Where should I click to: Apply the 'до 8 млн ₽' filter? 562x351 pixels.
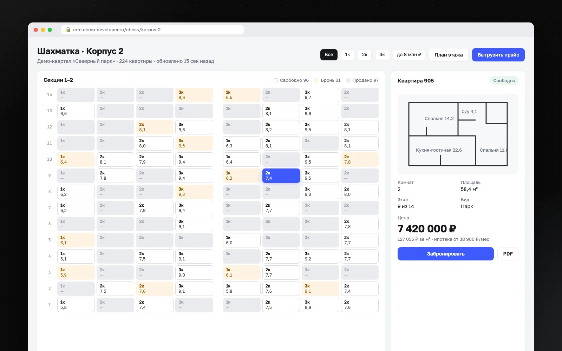point(409,55)
